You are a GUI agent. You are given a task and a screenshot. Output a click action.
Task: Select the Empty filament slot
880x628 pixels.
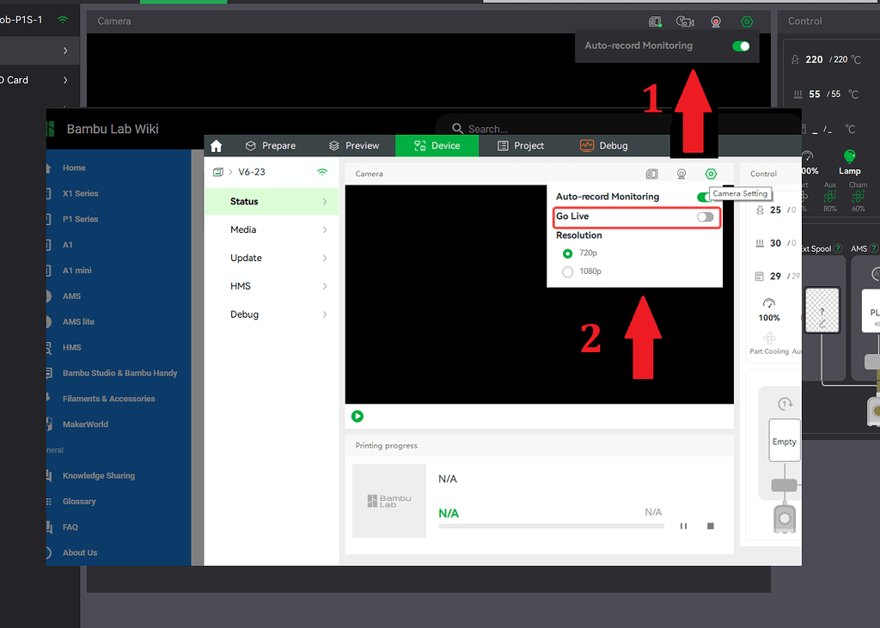(785, 441)
